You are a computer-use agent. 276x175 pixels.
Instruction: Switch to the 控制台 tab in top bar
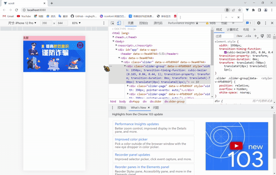coord(144,23)
